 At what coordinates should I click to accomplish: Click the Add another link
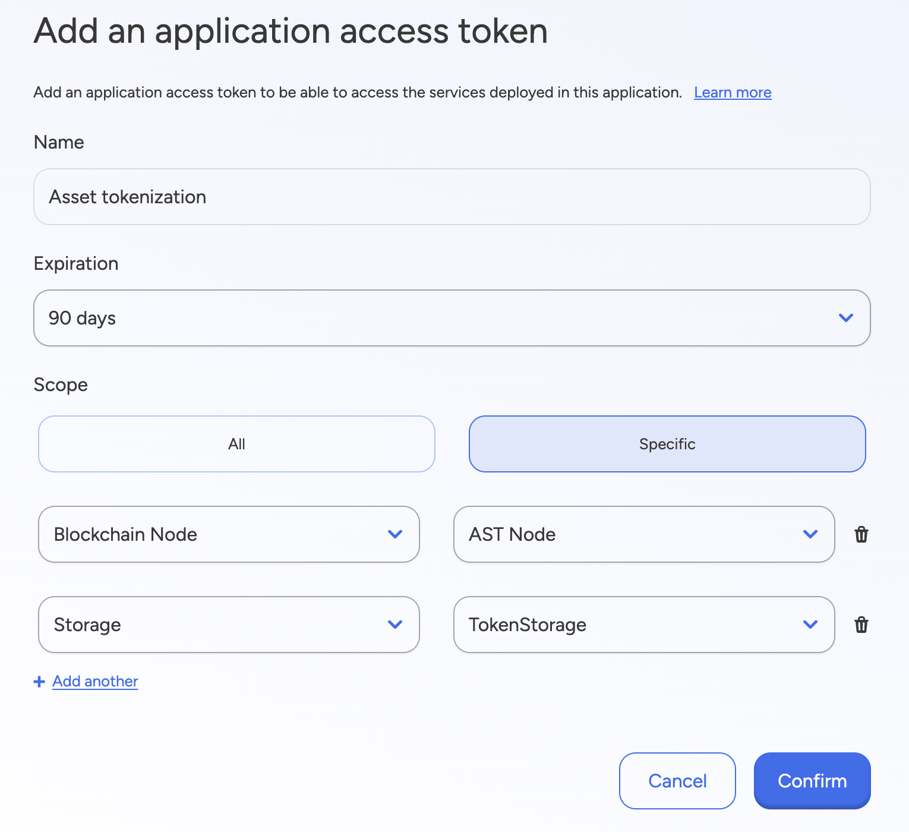point(95,681)
